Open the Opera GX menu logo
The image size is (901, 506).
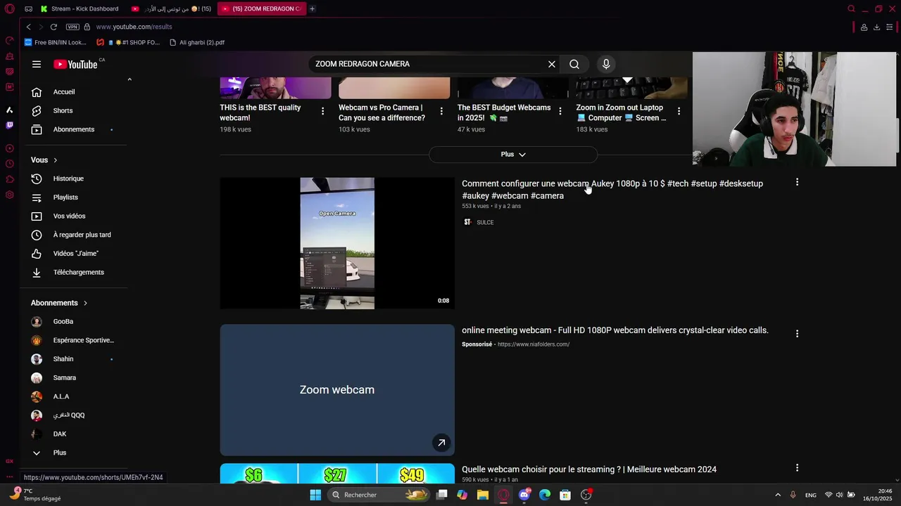click(x=10, y=8)
